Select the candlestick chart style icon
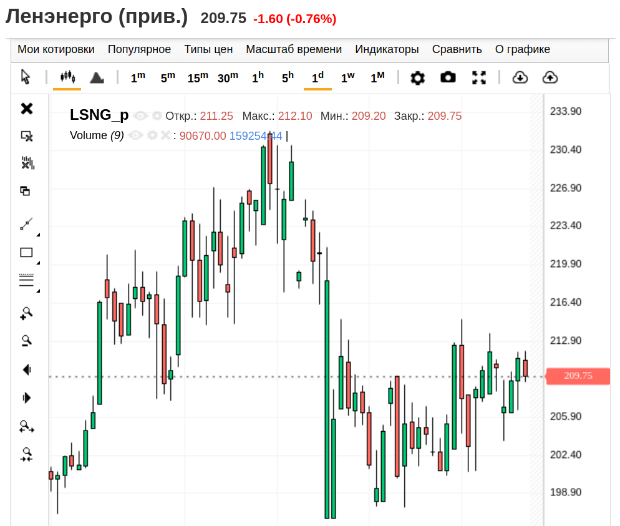This screenshot has width=620, height=526. 67,77
